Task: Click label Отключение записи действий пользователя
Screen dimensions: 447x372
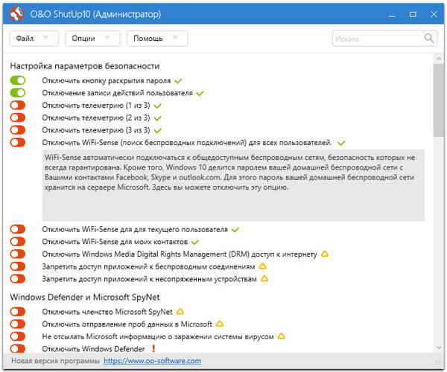Action: point(118,93)
